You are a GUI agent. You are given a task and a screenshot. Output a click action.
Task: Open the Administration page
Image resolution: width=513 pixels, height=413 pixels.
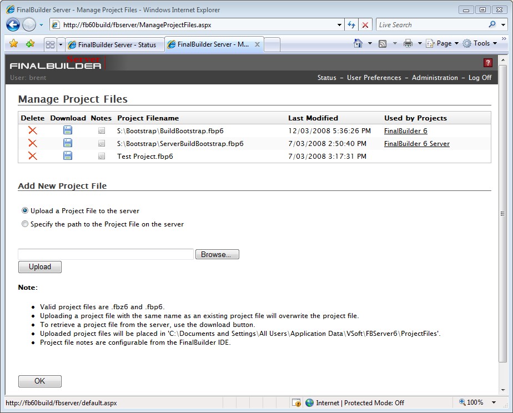pos(435,78)
